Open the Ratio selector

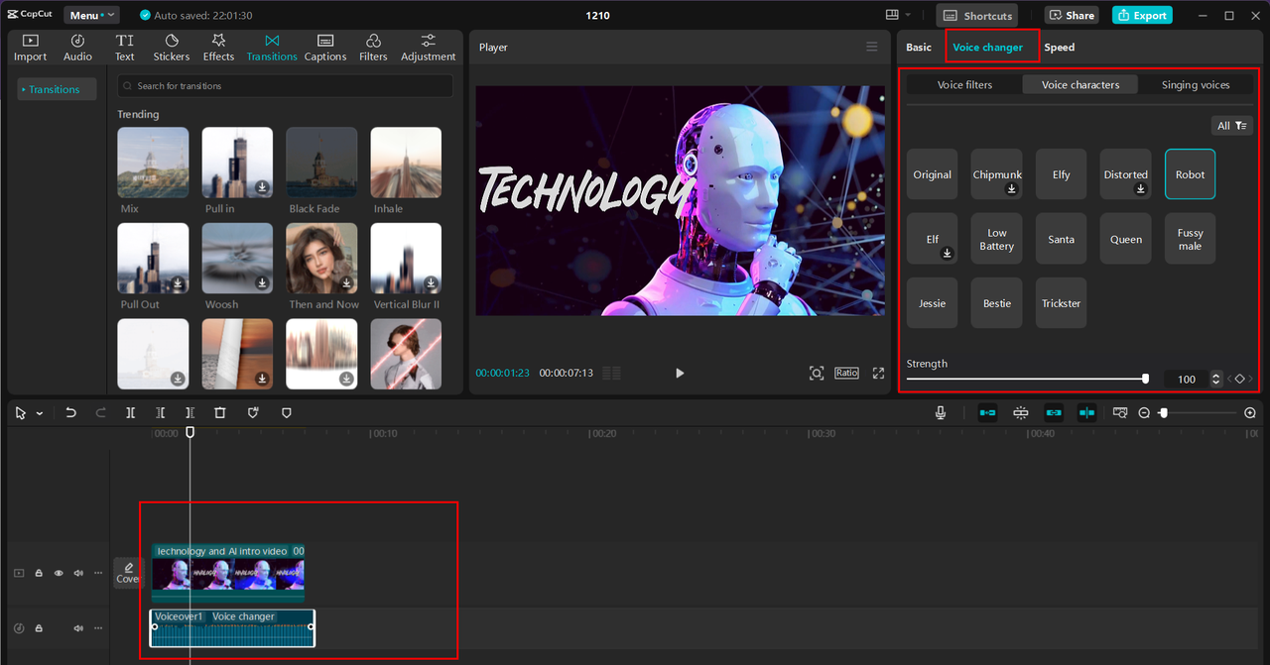pyautogui.click(x=846, y=373)
